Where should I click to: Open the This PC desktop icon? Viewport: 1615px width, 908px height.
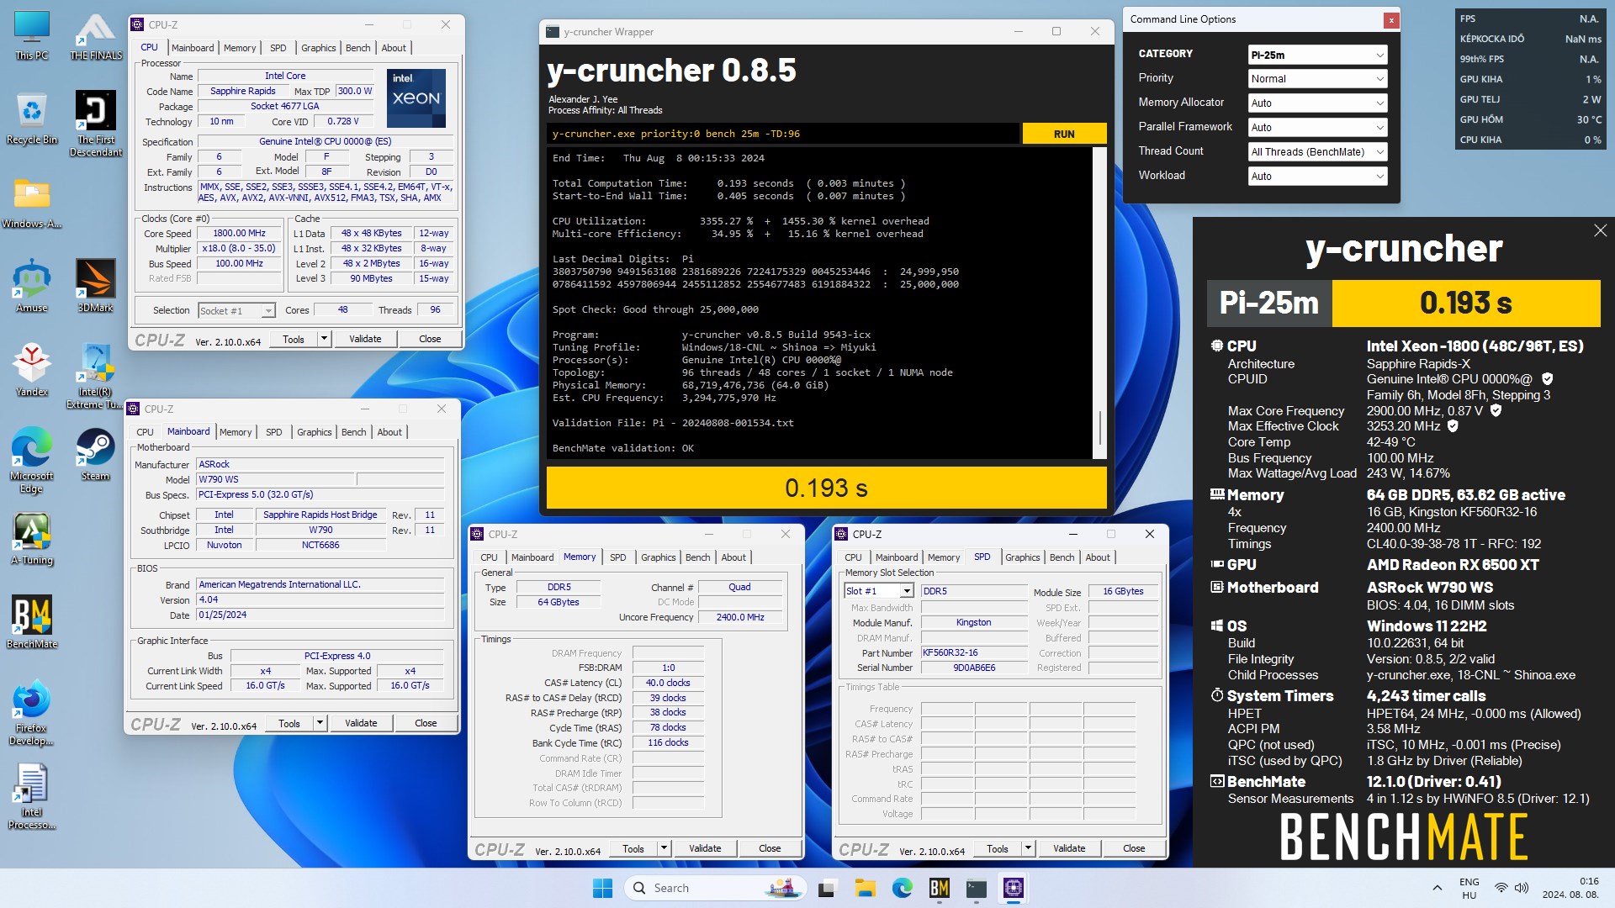click(x=32, y=35)
